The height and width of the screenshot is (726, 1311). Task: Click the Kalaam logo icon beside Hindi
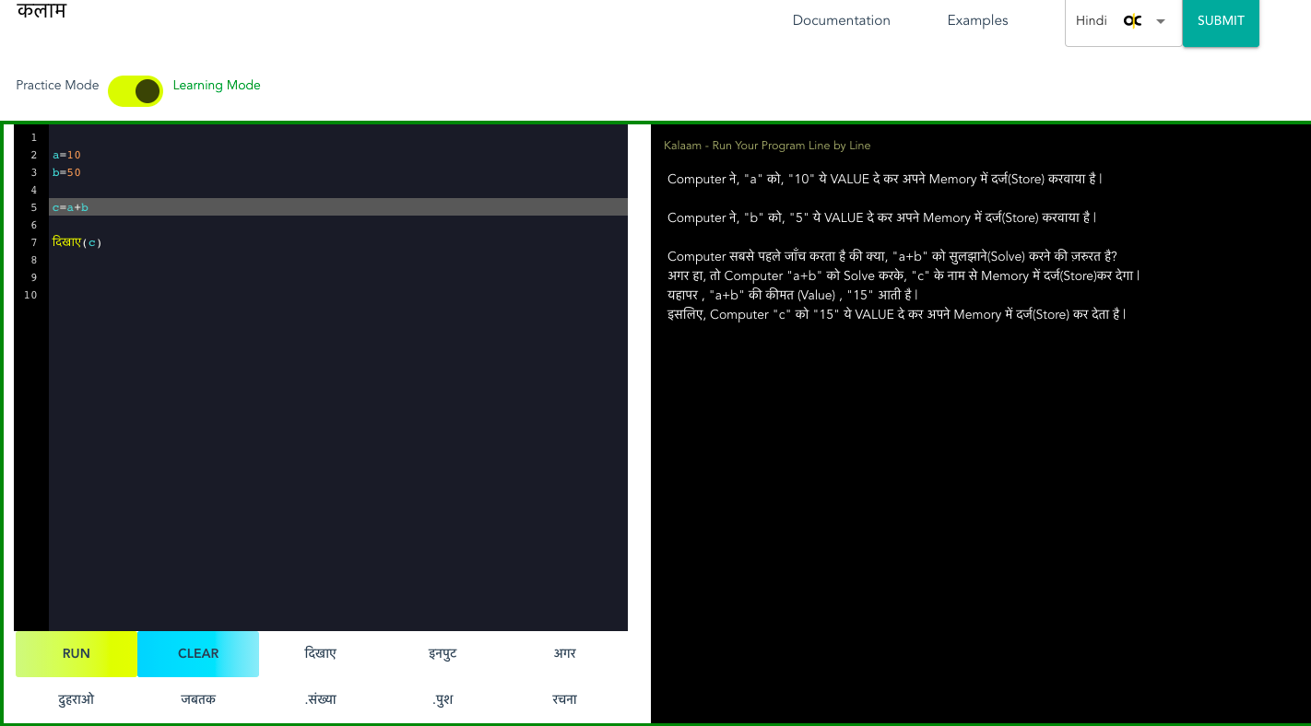[1132, 20]
